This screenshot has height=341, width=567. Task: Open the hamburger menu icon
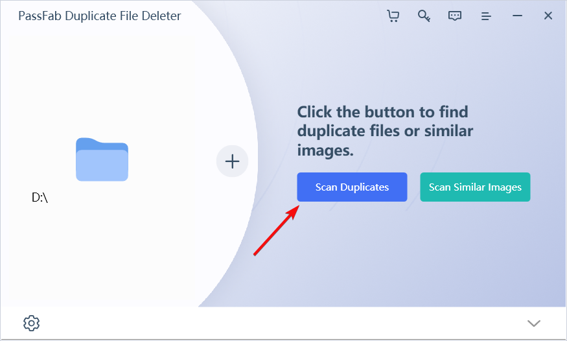point(486,16)
